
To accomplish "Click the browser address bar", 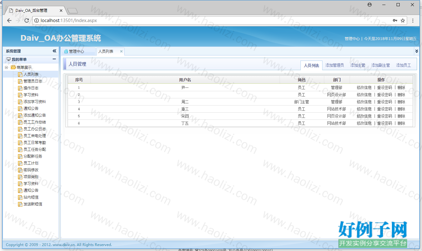I will [x=214, y=20].
